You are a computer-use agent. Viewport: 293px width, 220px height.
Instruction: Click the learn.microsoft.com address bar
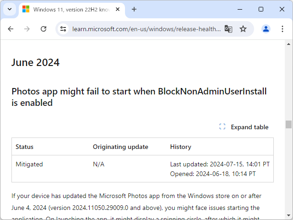(146, 29)
